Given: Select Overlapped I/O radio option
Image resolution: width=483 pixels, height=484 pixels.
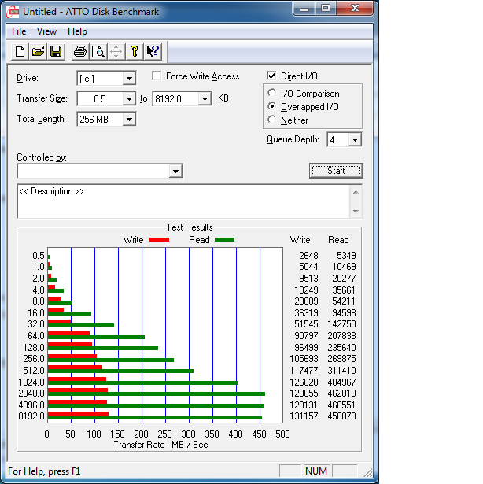Looking at the screenshot, I should tap(272, 106).
